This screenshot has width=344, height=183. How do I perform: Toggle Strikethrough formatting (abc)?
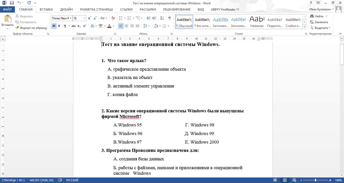[74, 26]
